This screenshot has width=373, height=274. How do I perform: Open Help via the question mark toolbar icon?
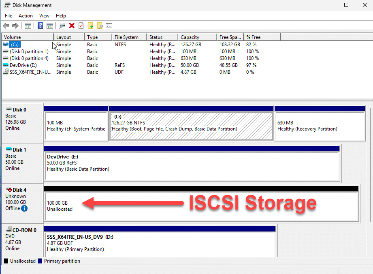click(x=40, y=26)
